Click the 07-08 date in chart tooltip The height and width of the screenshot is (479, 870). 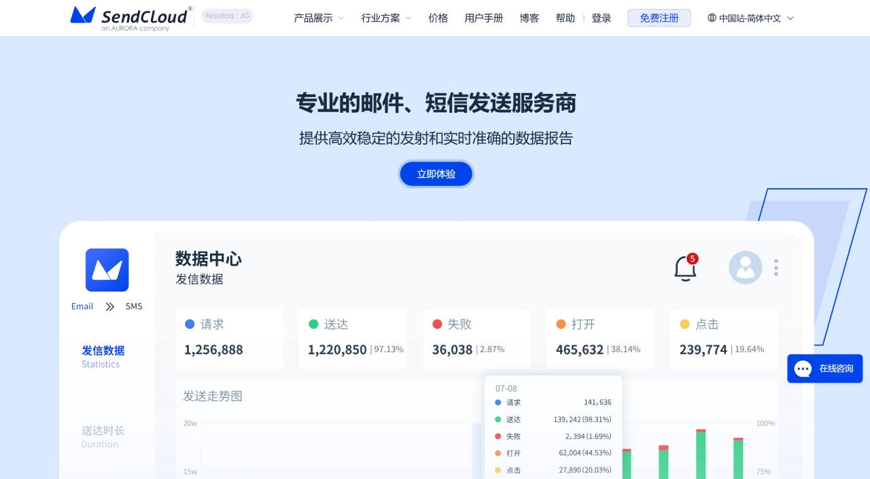click(x=506, y=389)
